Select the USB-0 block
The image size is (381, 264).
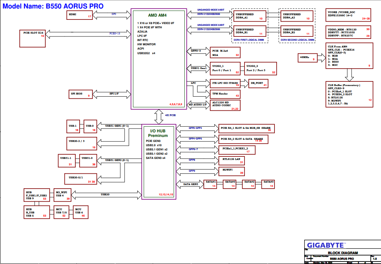tap(91, 126)
